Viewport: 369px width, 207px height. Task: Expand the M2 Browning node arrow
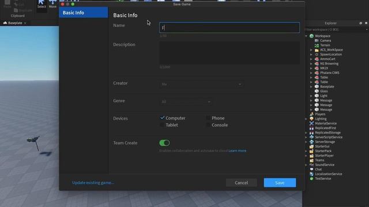point(311,64)
